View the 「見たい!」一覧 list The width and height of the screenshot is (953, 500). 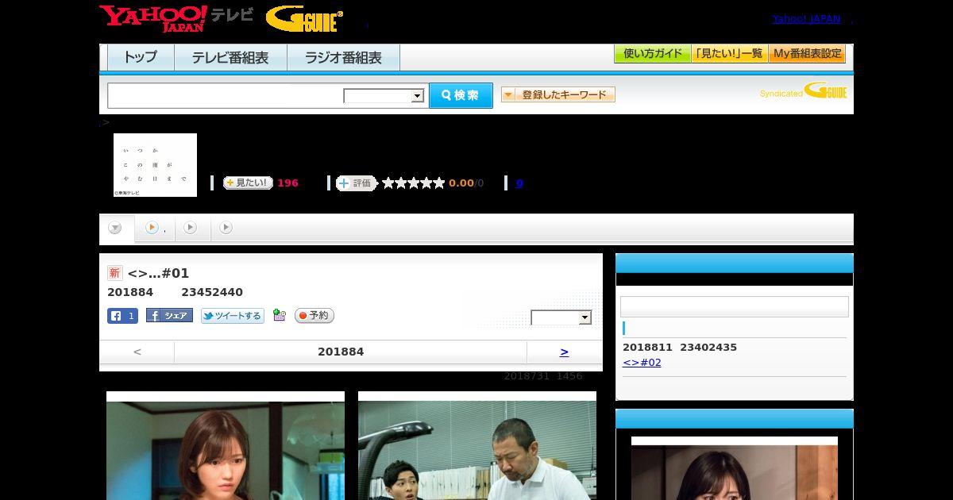(729, 54)
